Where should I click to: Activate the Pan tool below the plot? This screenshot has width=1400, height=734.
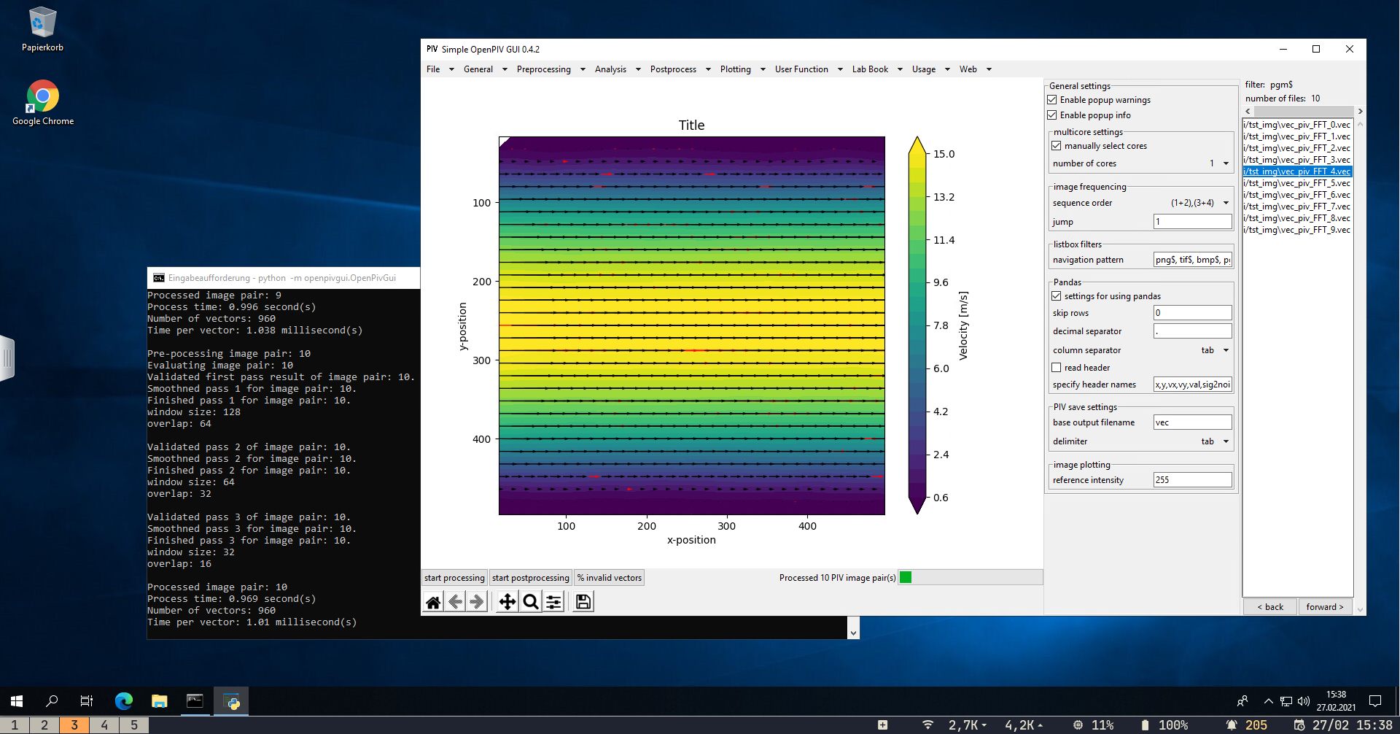(507, 601)
